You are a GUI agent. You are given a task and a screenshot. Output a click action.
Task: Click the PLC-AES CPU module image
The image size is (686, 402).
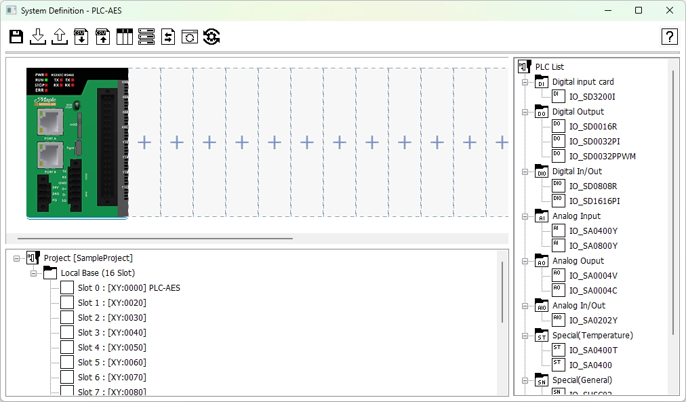click(77, 142)
